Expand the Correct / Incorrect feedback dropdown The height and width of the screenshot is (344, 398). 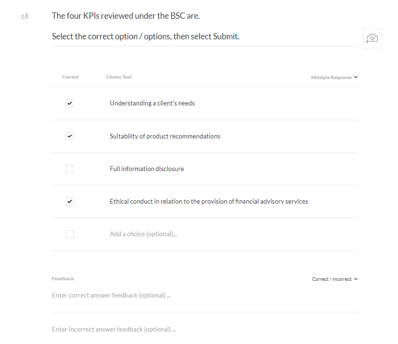[335, 279]
